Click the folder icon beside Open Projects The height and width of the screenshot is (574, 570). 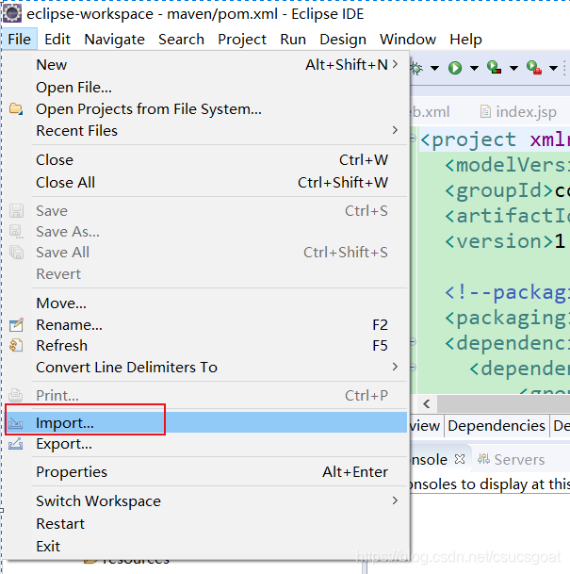pyautogui.click(x=16, y=108)
